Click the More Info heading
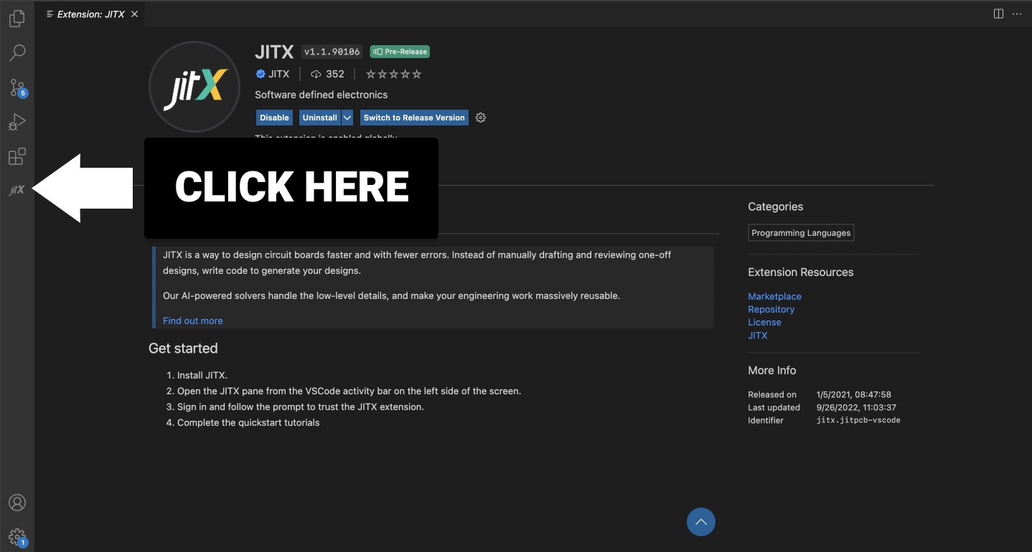 point(772,371)
